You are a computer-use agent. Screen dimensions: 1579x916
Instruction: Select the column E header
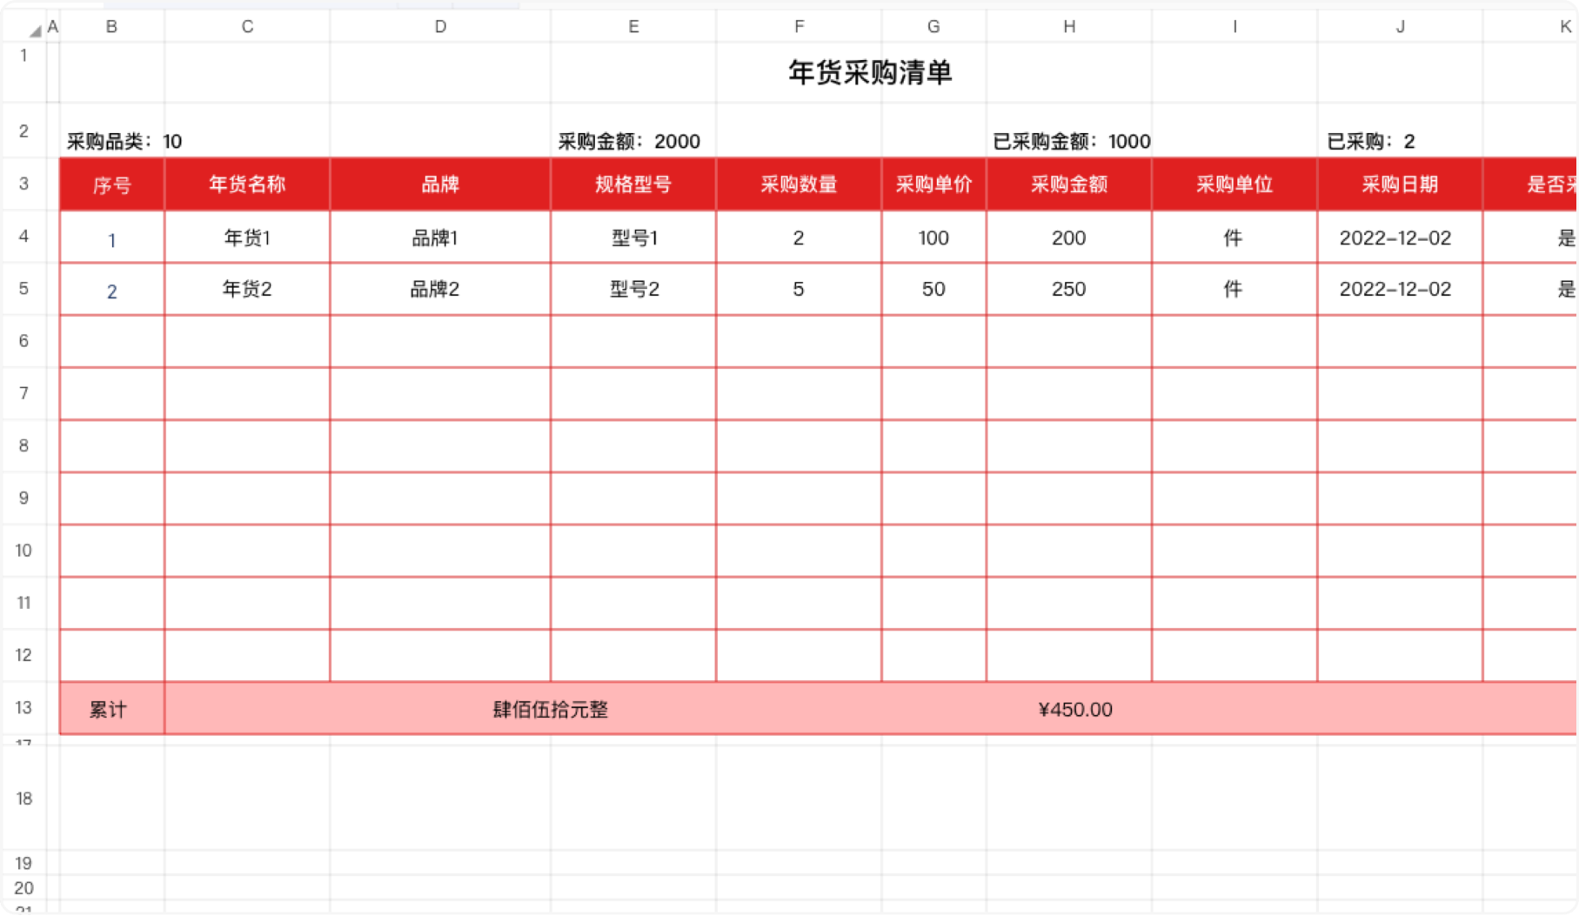tap(633, 27)
